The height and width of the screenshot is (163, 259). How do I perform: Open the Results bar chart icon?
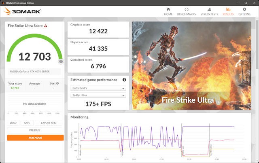[228, 9]
